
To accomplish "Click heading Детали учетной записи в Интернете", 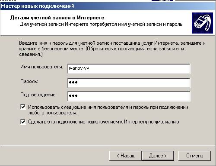I will point(57,18).
